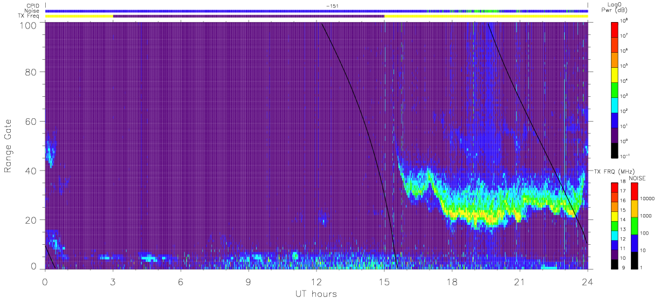Click the CPID label at top left
This screenshot has height=305, width=661.
pos(33,5)
